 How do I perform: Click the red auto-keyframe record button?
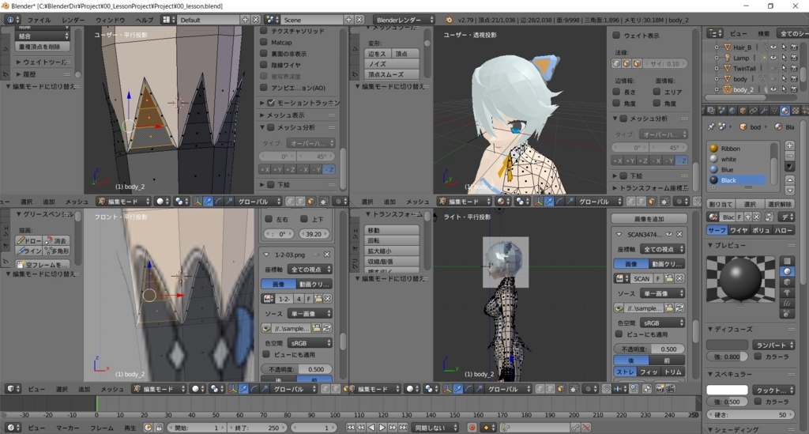click(x=472, y=428)
